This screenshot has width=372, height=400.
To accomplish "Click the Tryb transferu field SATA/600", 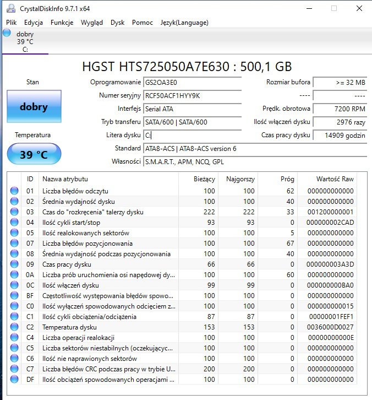I will (193, 122).
